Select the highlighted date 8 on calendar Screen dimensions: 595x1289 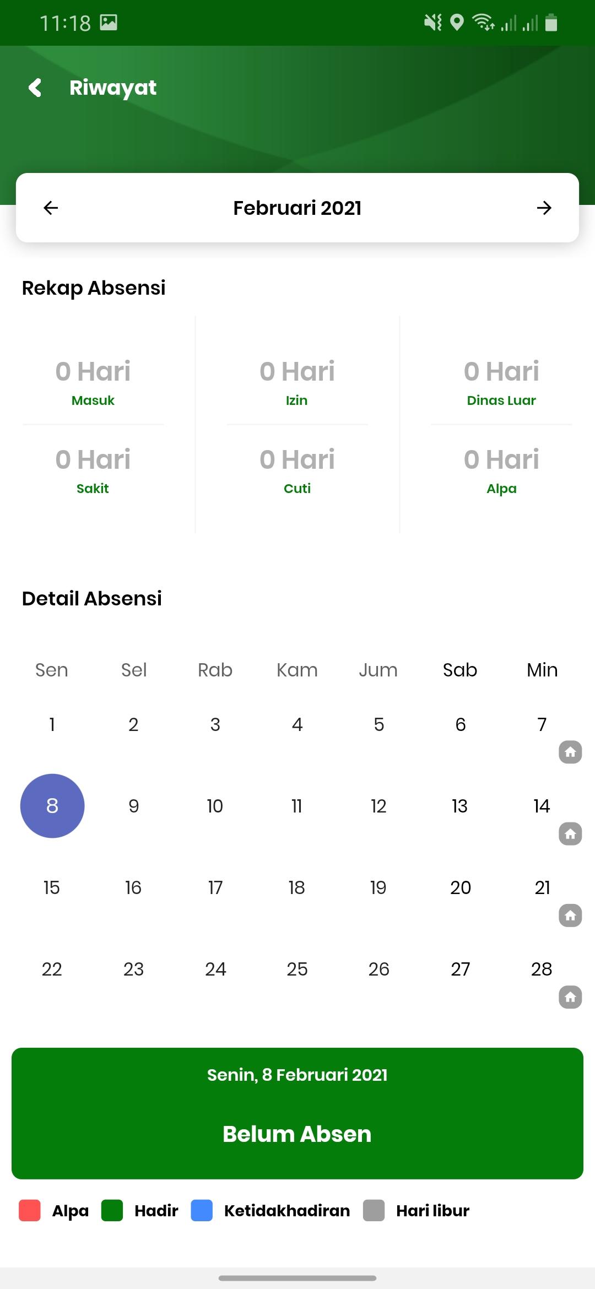click(x=52, y=806)
